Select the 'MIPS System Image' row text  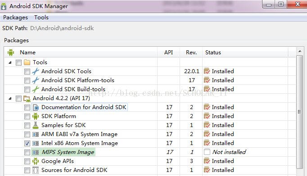tap(68, 152)
